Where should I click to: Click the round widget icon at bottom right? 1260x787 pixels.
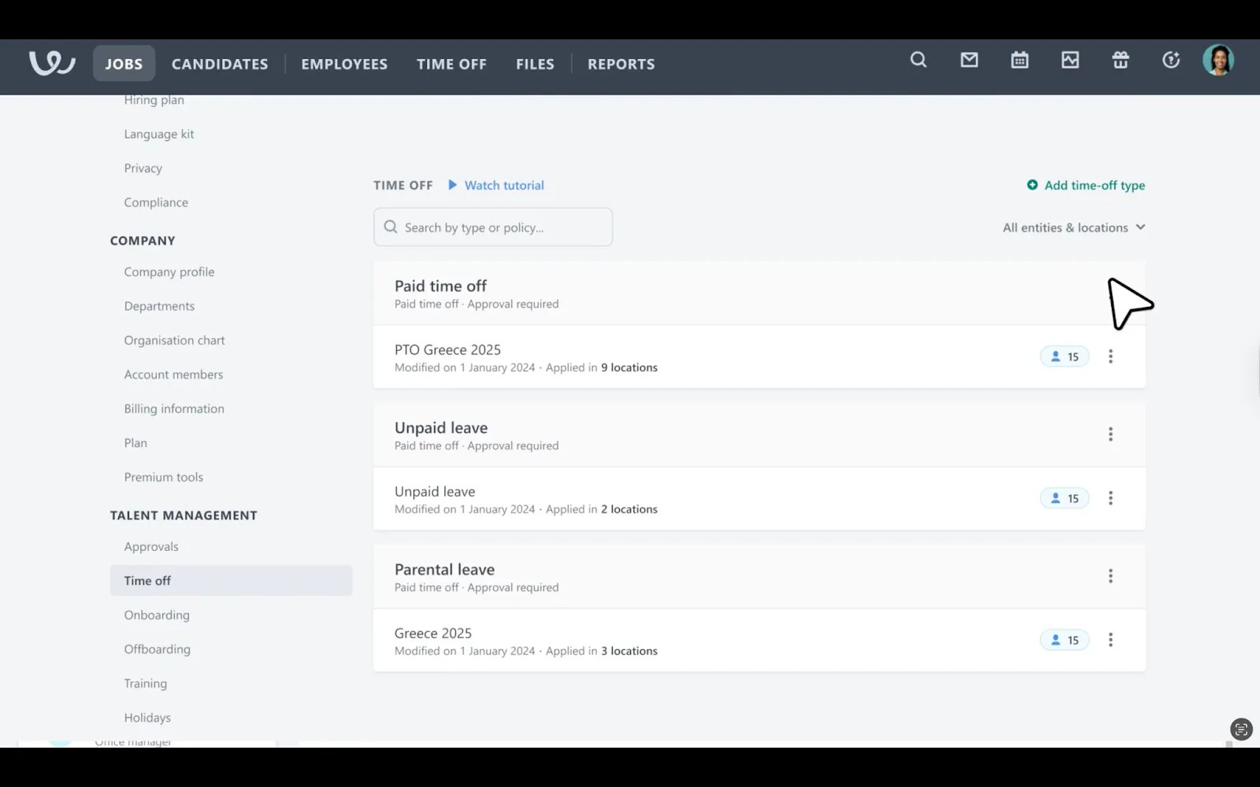point(1241,729)
